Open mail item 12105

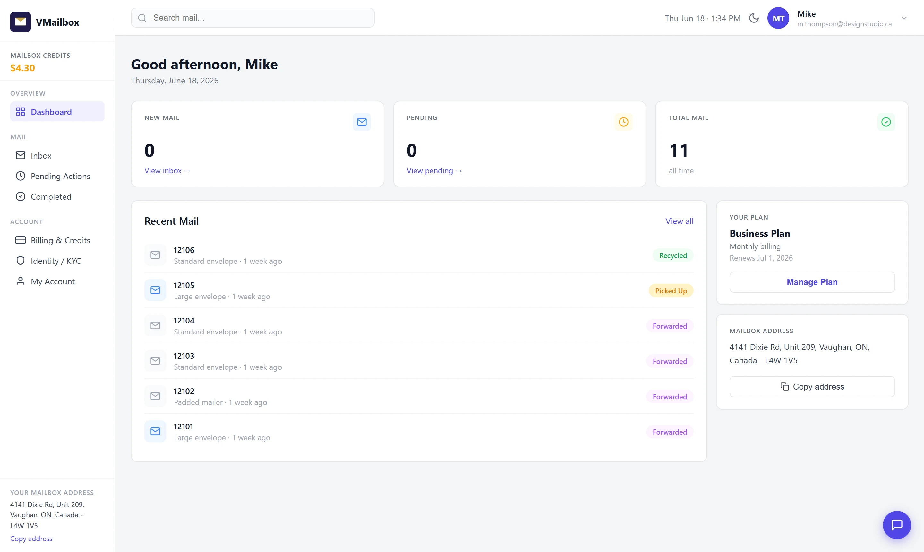tap(419, 290)
